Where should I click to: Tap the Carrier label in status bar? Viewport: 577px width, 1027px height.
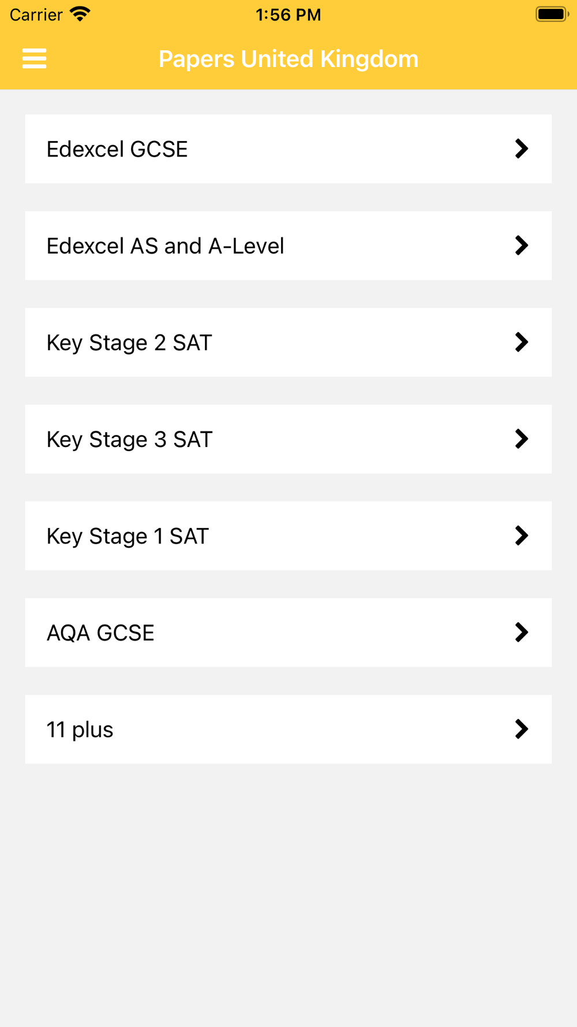36,14
